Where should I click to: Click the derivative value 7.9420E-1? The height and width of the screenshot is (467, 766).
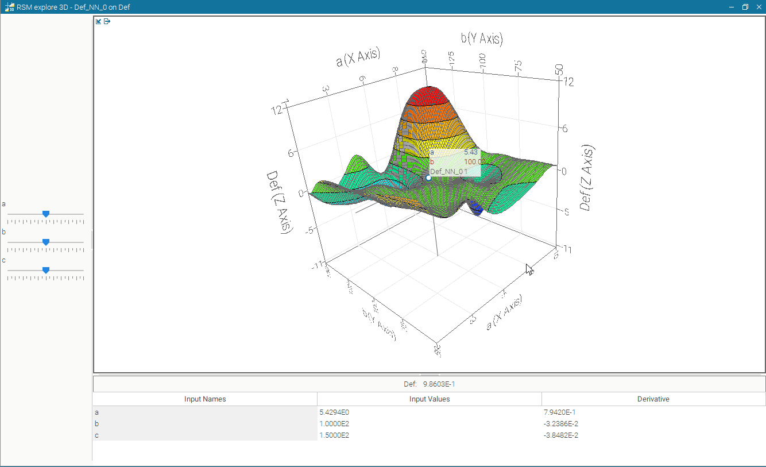click(653, 412)
